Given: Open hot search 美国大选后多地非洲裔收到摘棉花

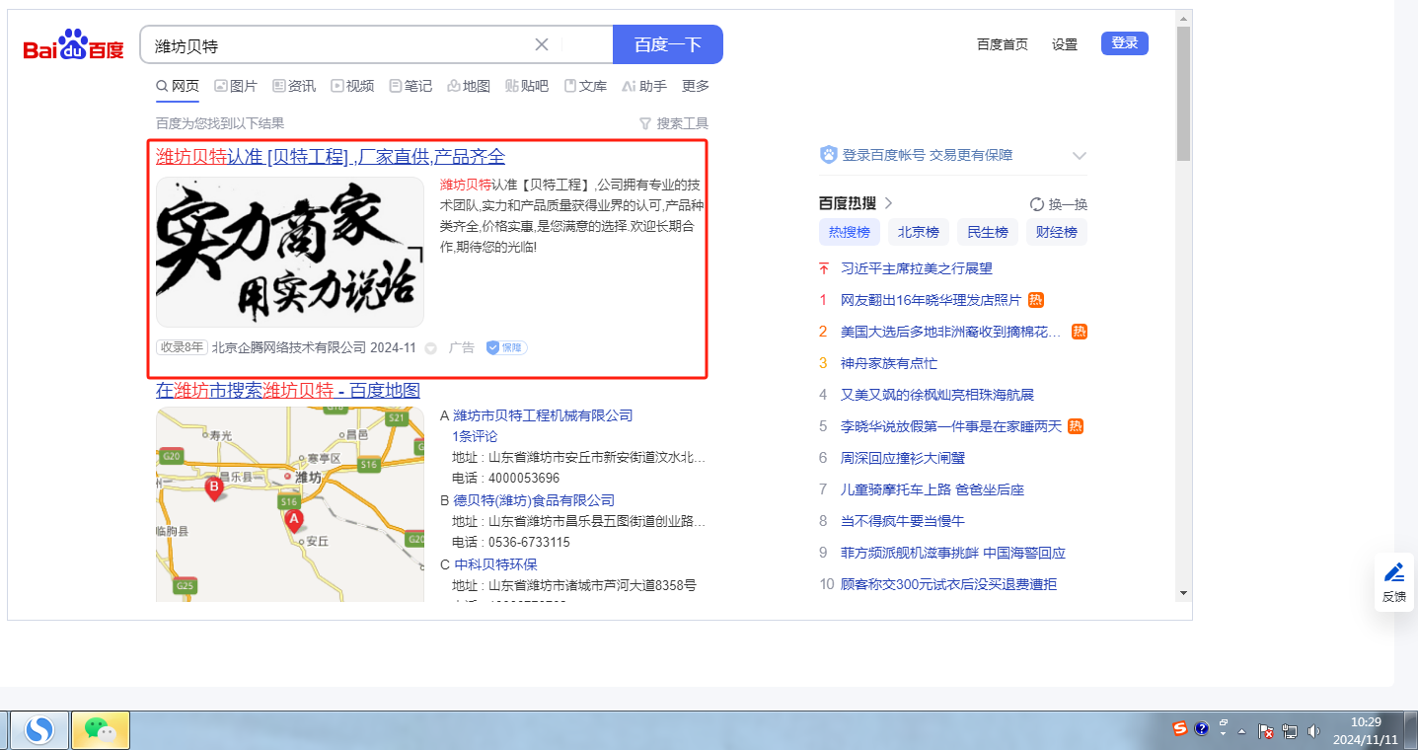Looking at the screenshot, I should pos(951,332).
